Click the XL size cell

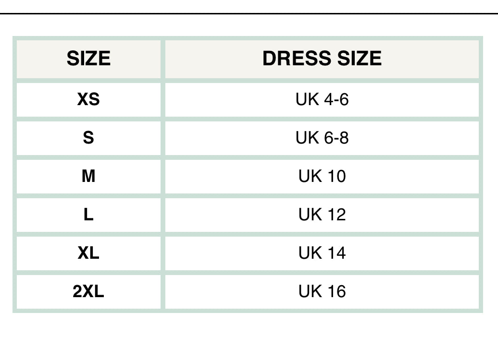coord(88,253)
